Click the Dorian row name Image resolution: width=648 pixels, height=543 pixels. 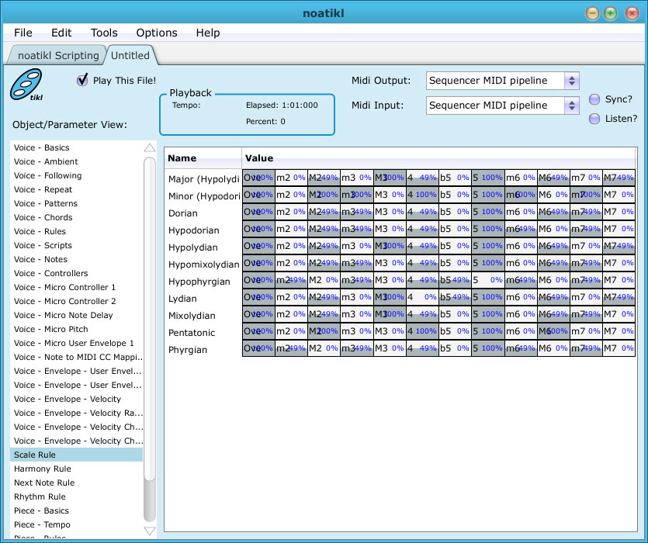pyautogui.click(x=183, y=213)
